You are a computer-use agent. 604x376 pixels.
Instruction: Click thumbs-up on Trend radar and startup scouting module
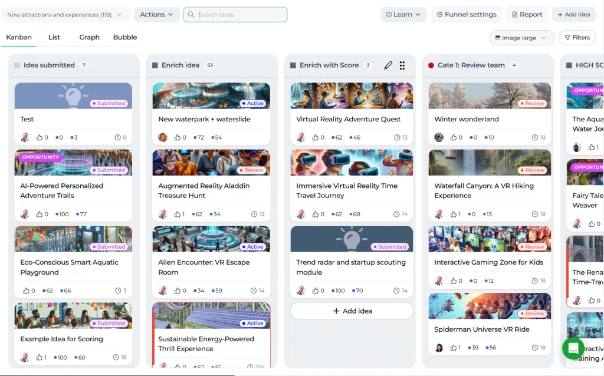click(x=316, y=291)
